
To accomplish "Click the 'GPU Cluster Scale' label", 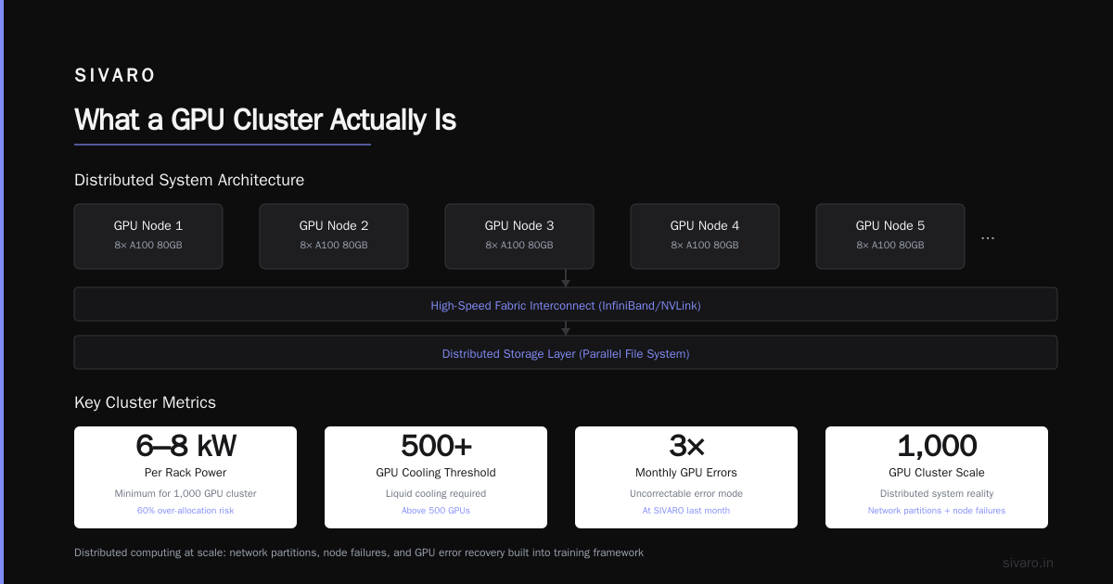I will (x=937, y=473).
